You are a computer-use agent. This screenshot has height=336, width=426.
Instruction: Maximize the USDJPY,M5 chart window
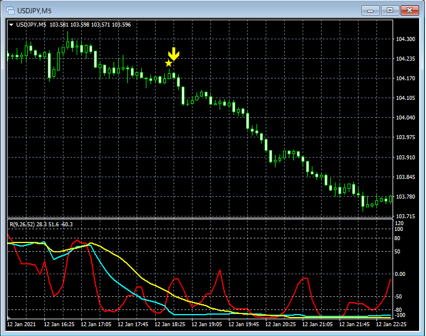pyautogui.click(x=390, y=10)
